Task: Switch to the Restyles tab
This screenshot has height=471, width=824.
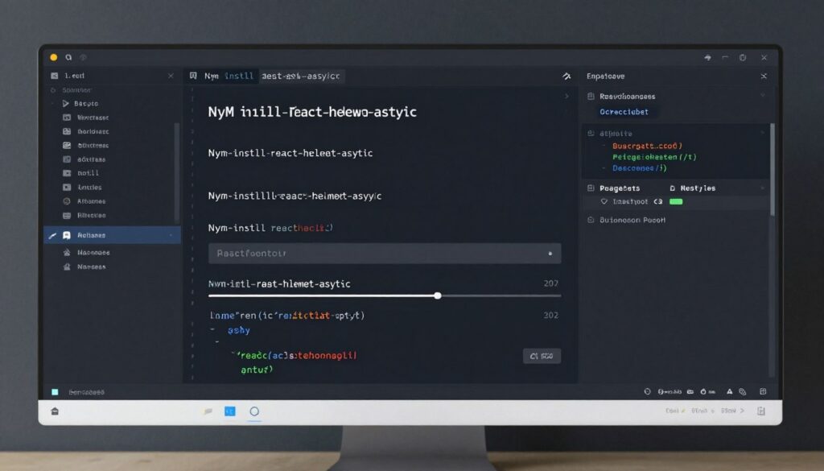Action: pyautogui.click(x=692, y=188)
